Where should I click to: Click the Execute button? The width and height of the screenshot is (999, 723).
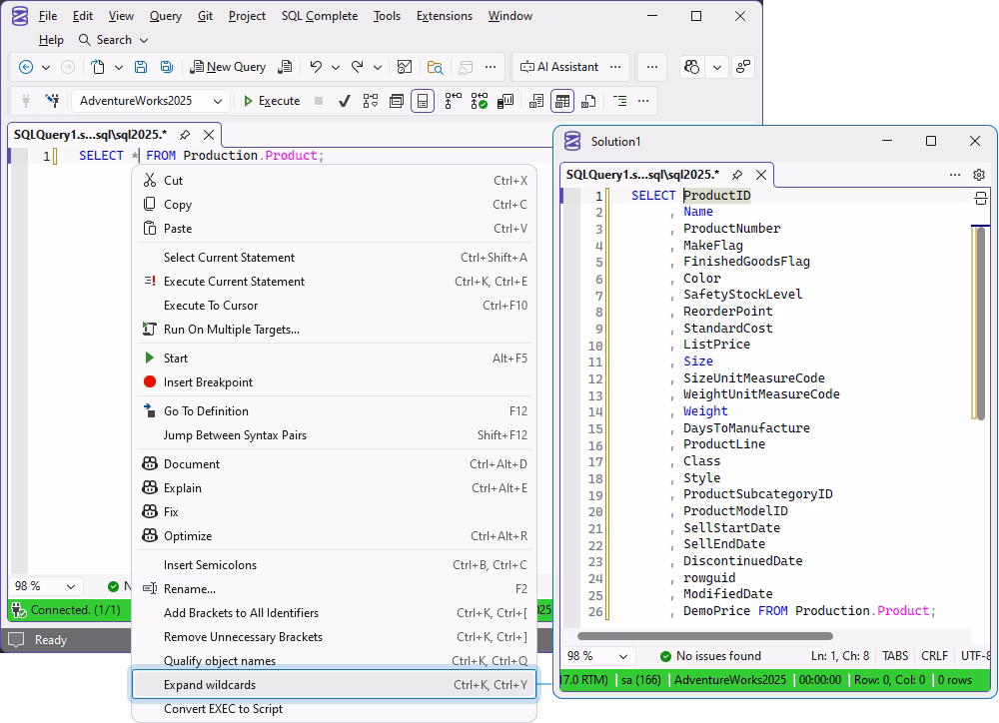click(x=272, y=101)
